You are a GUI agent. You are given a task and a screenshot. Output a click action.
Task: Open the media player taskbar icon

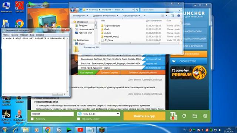click(x=37, y=130)
